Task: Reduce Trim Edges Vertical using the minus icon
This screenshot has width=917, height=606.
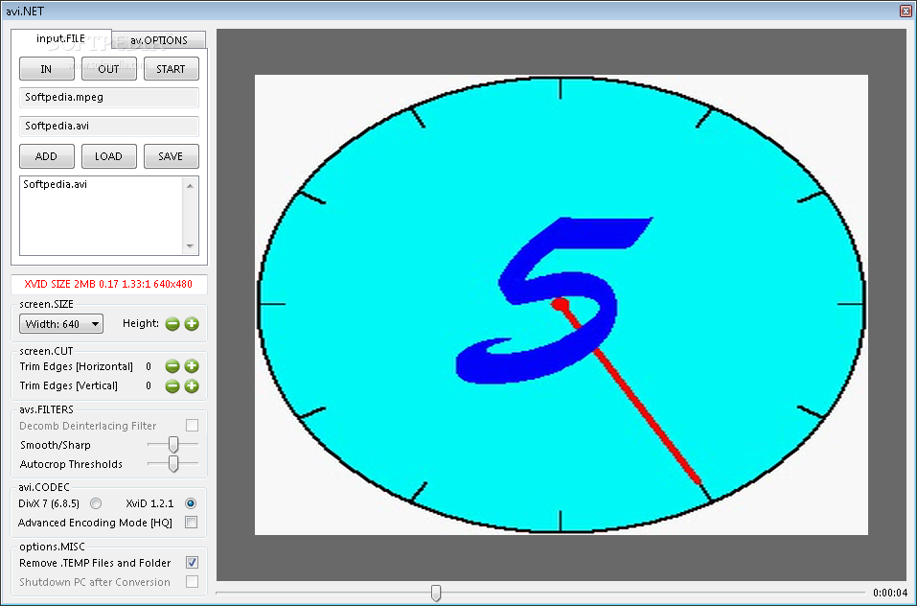Action: (172, 386)
